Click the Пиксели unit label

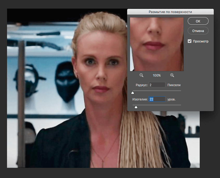coord(174,85)
